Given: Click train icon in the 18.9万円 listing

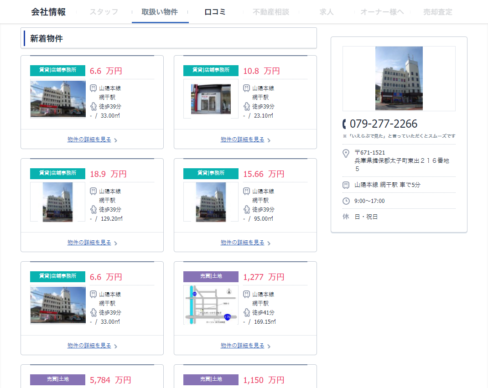Looking at the screenshot, I should click(x=93, y=191).
